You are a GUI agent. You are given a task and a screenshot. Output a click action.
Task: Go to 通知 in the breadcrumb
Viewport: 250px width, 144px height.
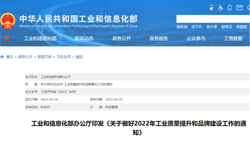pyautogui.click(x=79, y=57)
